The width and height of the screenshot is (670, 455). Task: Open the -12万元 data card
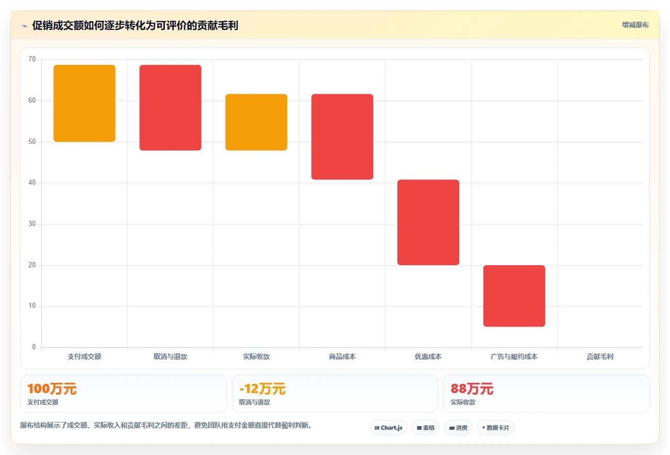[x=335, y=394]
